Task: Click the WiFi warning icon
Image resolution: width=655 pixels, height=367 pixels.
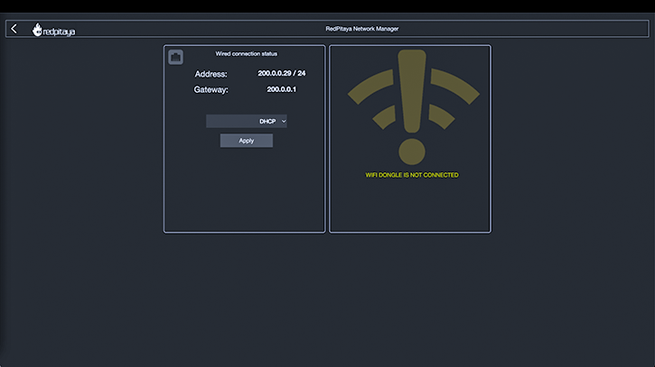Action: click(413, 107)
